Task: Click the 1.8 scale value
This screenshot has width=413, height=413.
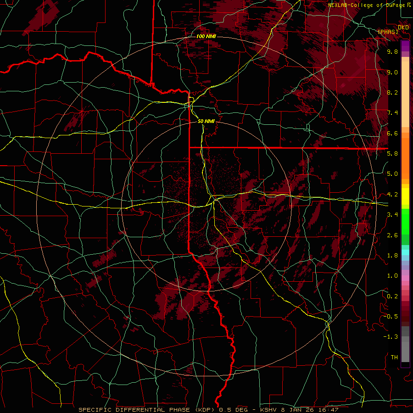Action: coord(392,256)
